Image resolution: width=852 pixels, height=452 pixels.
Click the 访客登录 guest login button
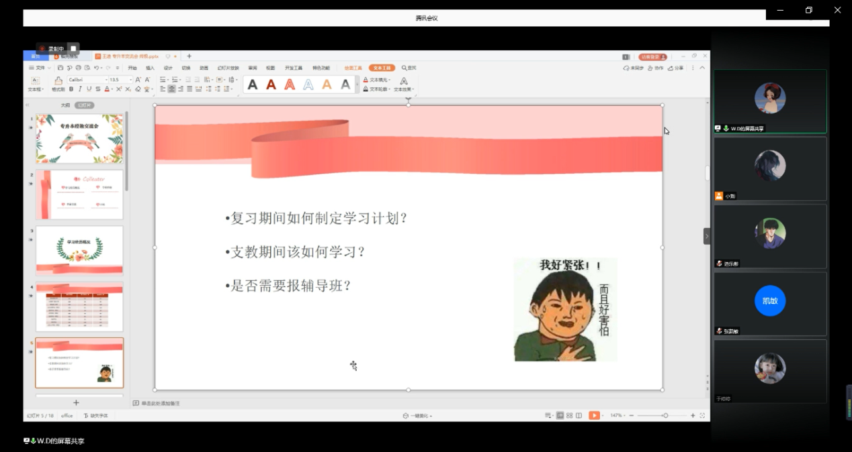coord(652,57)
